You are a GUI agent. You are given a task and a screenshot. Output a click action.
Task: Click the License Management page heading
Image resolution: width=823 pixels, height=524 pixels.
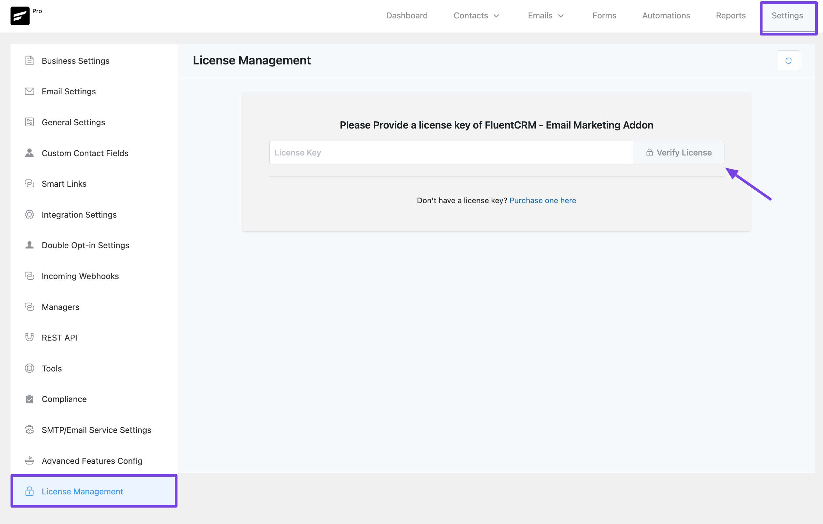(x=251, y=60)
